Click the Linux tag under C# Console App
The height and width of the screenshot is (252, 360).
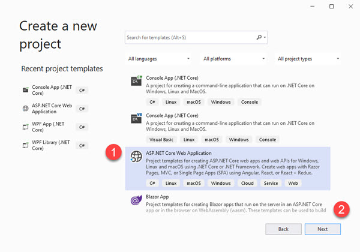(x=171, y=102)
